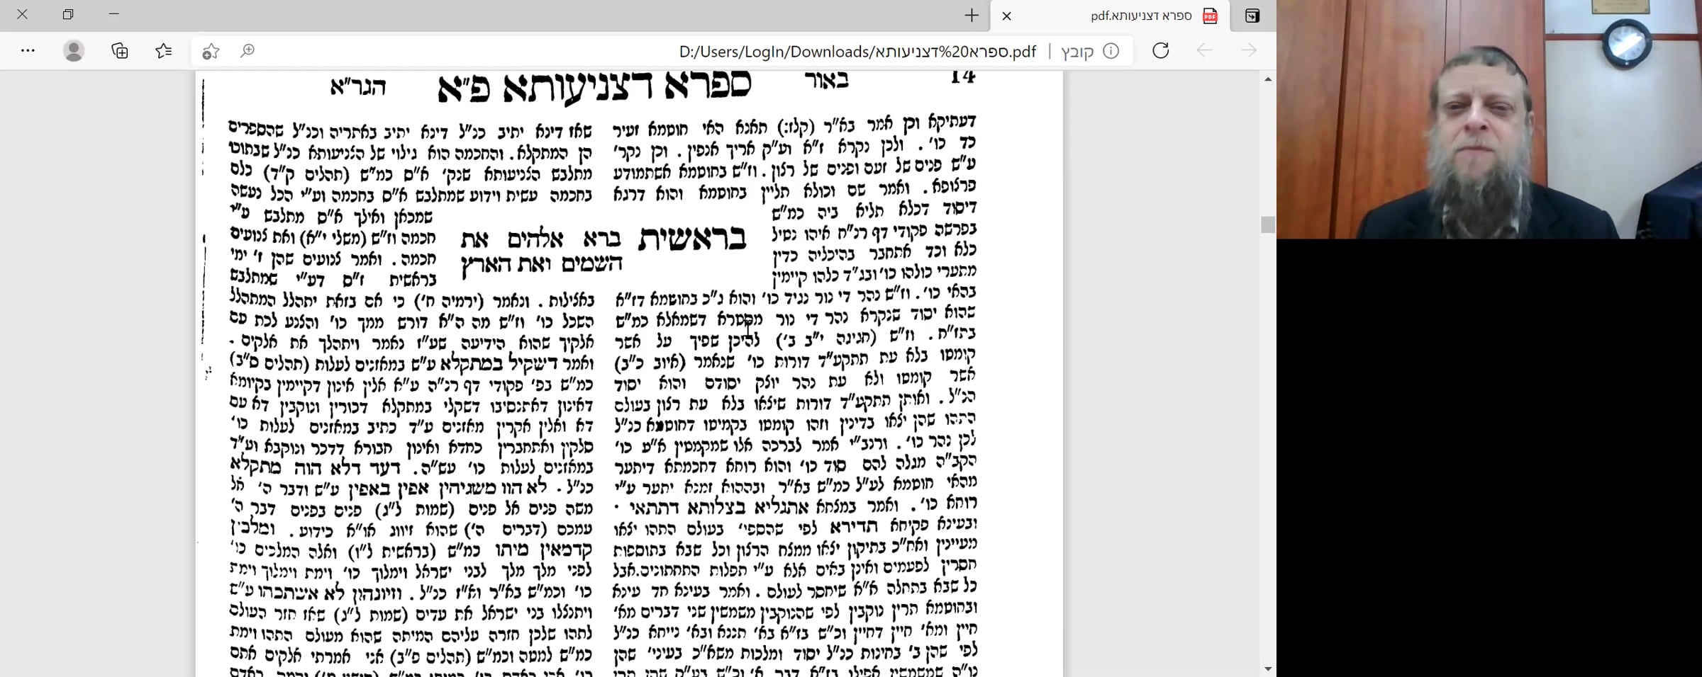
Task: Go forward using the left-pointing arrow
Action: click(1205, 51)
